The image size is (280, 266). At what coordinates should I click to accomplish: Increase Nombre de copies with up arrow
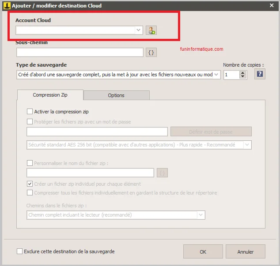pyautogui.click(x=242, y=73)
